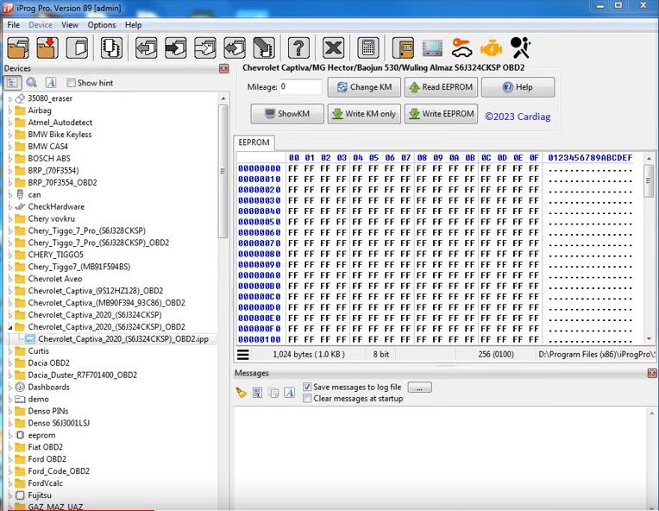Click the Write EEPROM button
Image resolution: width=659 pixels, height=511 pixels.
[x=441, y=114]
